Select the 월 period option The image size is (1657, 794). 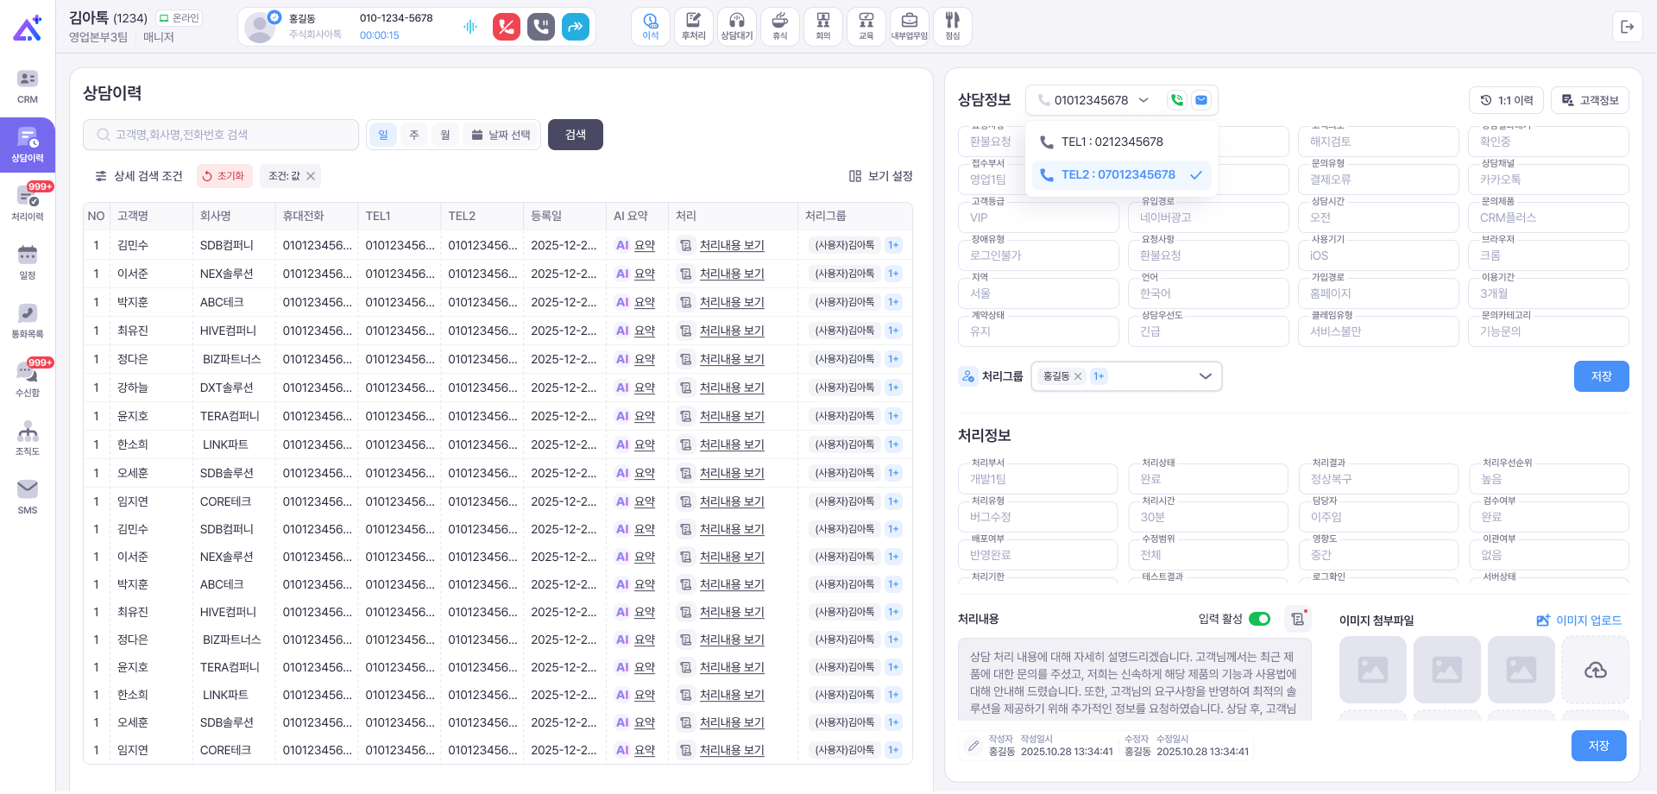coord(445,135)
